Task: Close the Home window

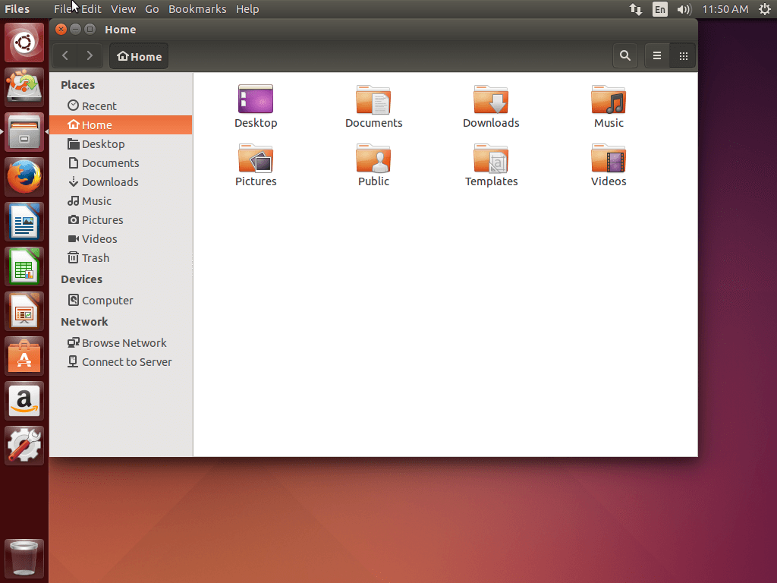Action: [61, 30]
